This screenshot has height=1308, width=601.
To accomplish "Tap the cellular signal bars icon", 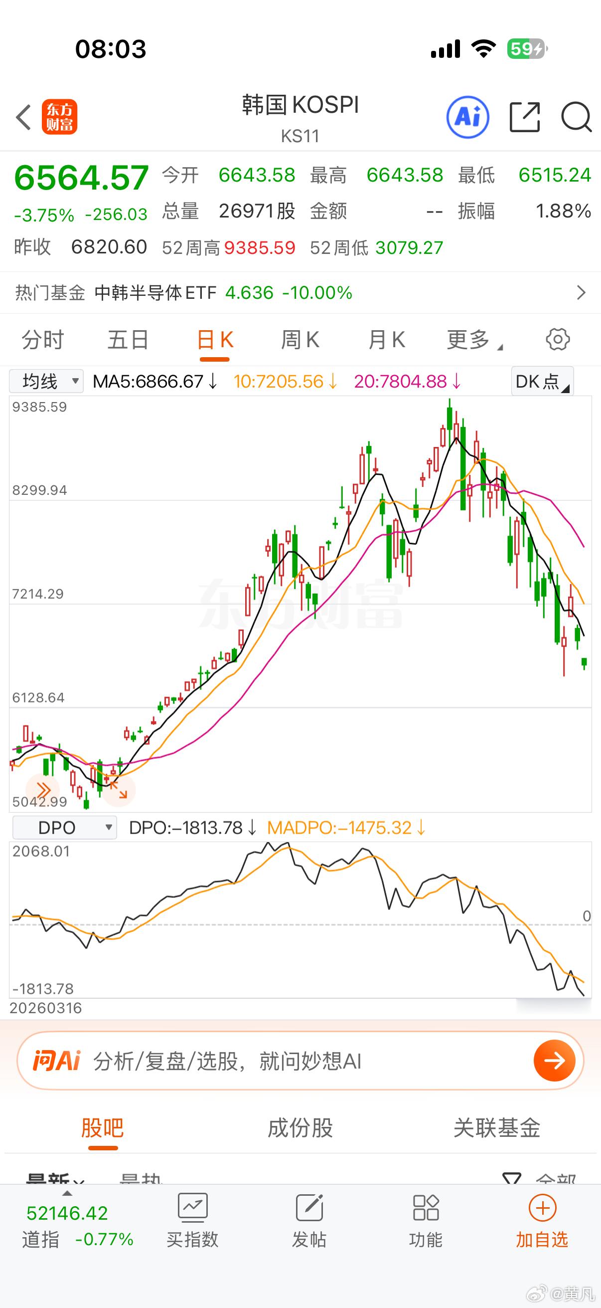I will pos(446,49).
